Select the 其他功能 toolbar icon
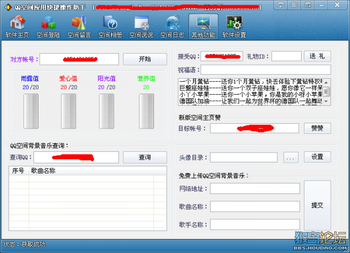The height and width of the screenshot is (253, 350). [204, 27]
